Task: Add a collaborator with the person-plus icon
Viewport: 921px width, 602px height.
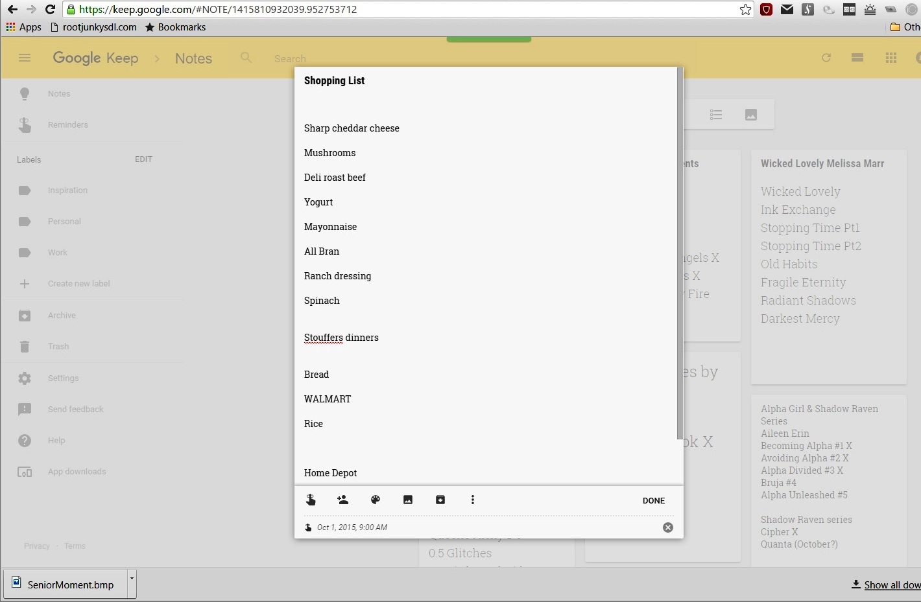Action: 342,500
